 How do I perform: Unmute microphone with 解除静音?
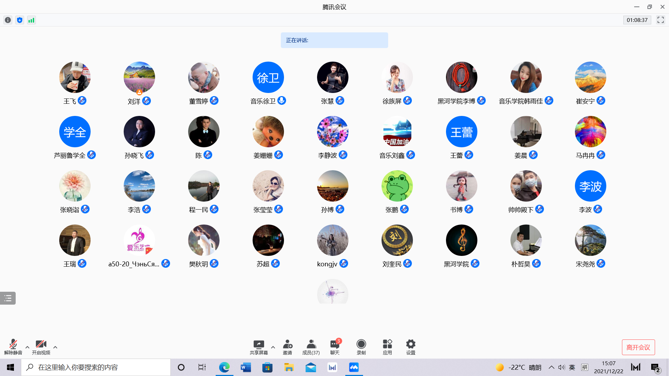13,347
